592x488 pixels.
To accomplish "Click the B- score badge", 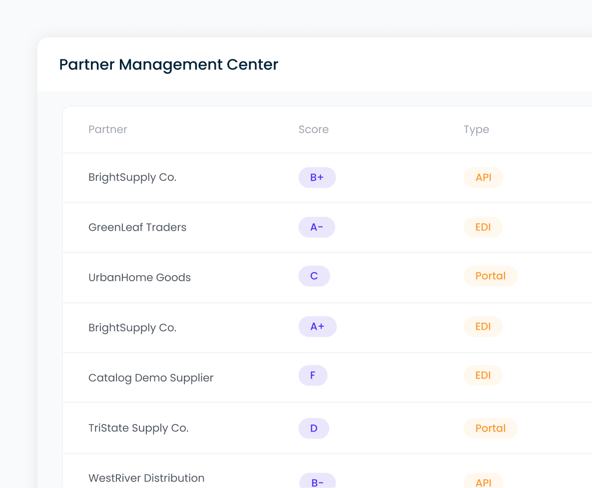I will (x=317, y=482).
